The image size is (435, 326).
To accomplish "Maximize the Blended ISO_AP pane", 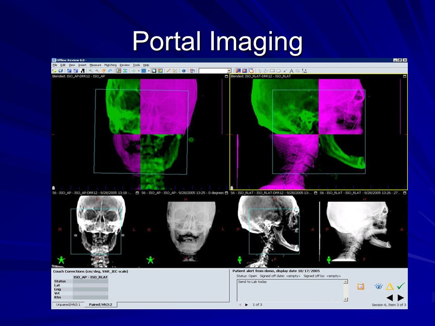I will click(x=227, y=76).
